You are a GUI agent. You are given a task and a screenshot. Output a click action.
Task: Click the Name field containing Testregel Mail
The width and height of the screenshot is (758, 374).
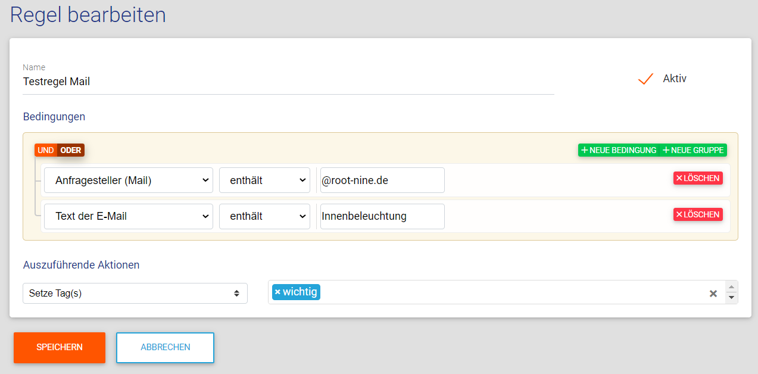point(288,82)
